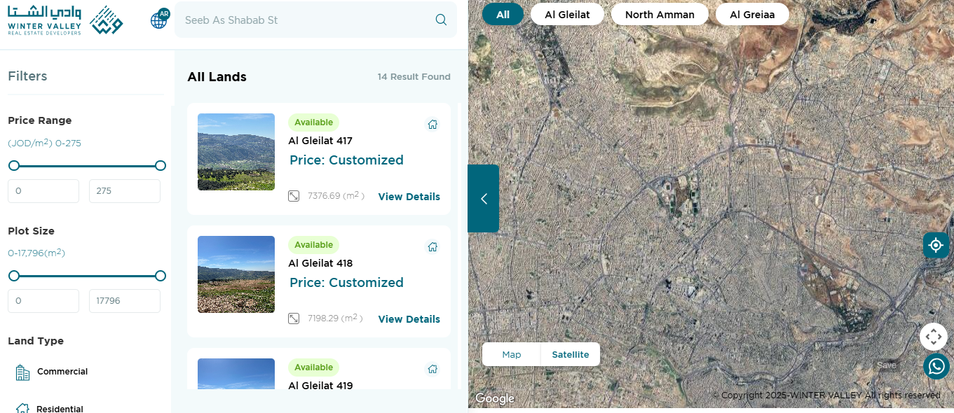This screenshot has width=954, height=413.
Task: Open the Al Gleilat 417 land thumbnail
Action: coord(236,152)
